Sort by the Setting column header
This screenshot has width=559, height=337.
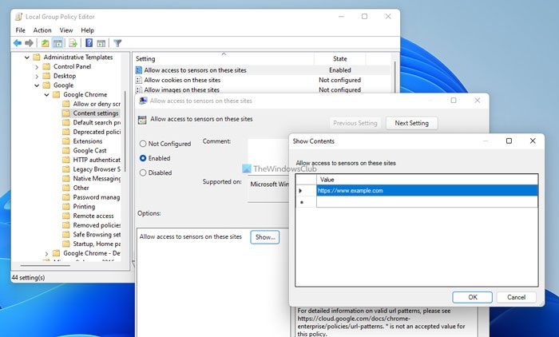224,58
